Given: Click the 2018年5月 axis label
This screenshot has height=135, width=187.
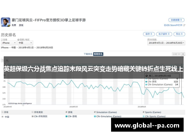Looking at the screenshot, I should click(x=74, y=107).
